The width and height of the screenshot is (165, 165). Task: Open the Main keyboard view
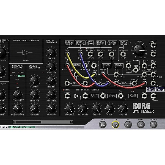103,125
